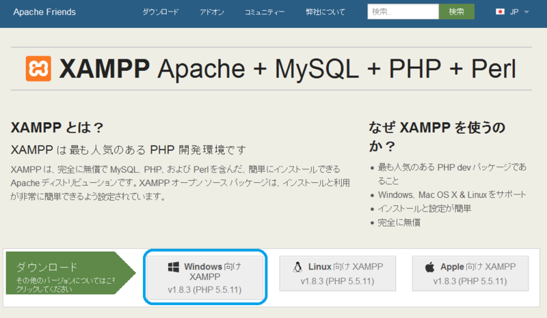This screenshot has width=547, height=318.
Task: Click the Windows、Mac OS X & Linux をサポート bullet
Action: click(452, 194)
